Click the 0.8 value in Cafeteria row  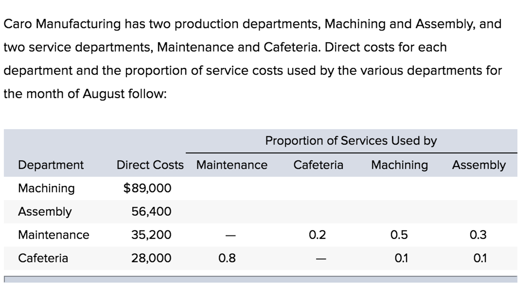click(x=227, y=258)
